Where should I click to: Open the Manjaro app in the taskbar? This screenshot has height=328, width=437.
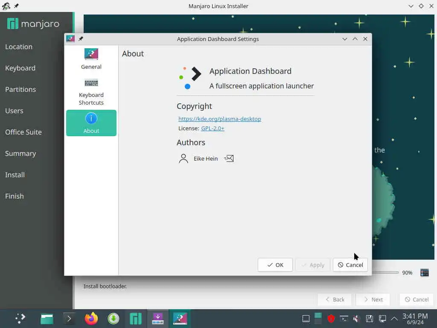136,319
